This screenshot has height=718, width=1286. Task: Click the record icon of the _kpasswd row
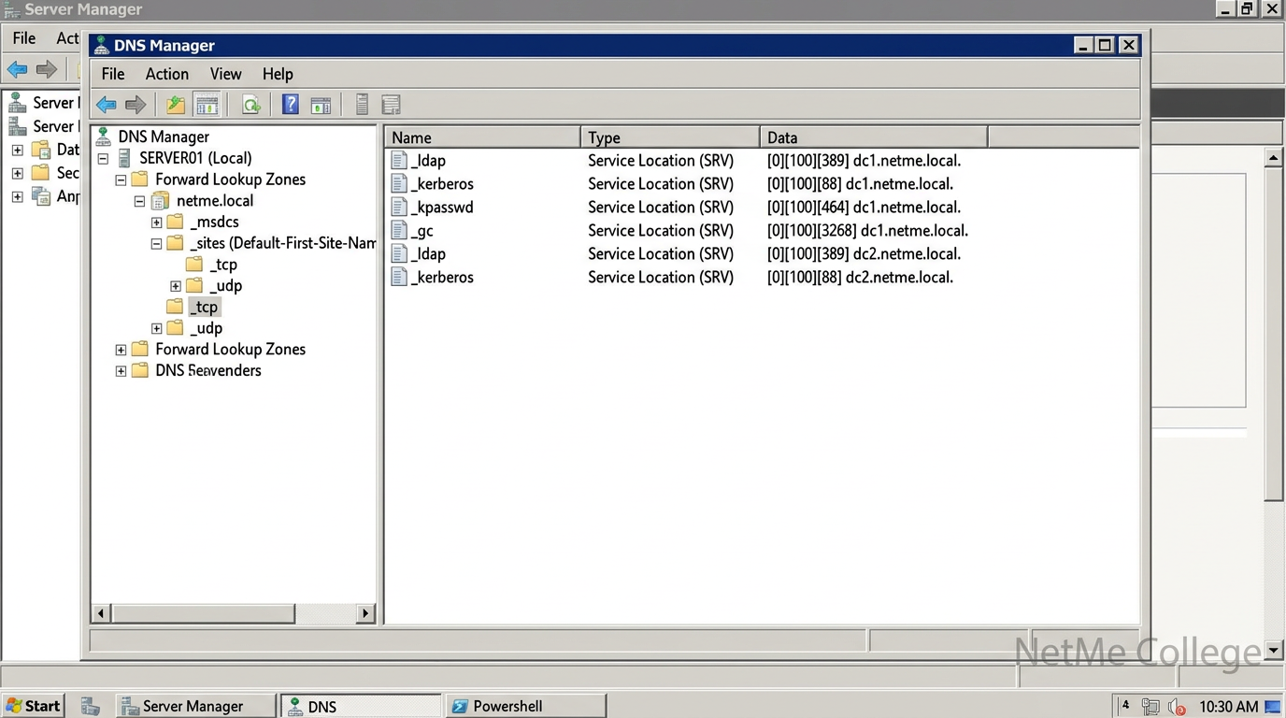point(399,208)
